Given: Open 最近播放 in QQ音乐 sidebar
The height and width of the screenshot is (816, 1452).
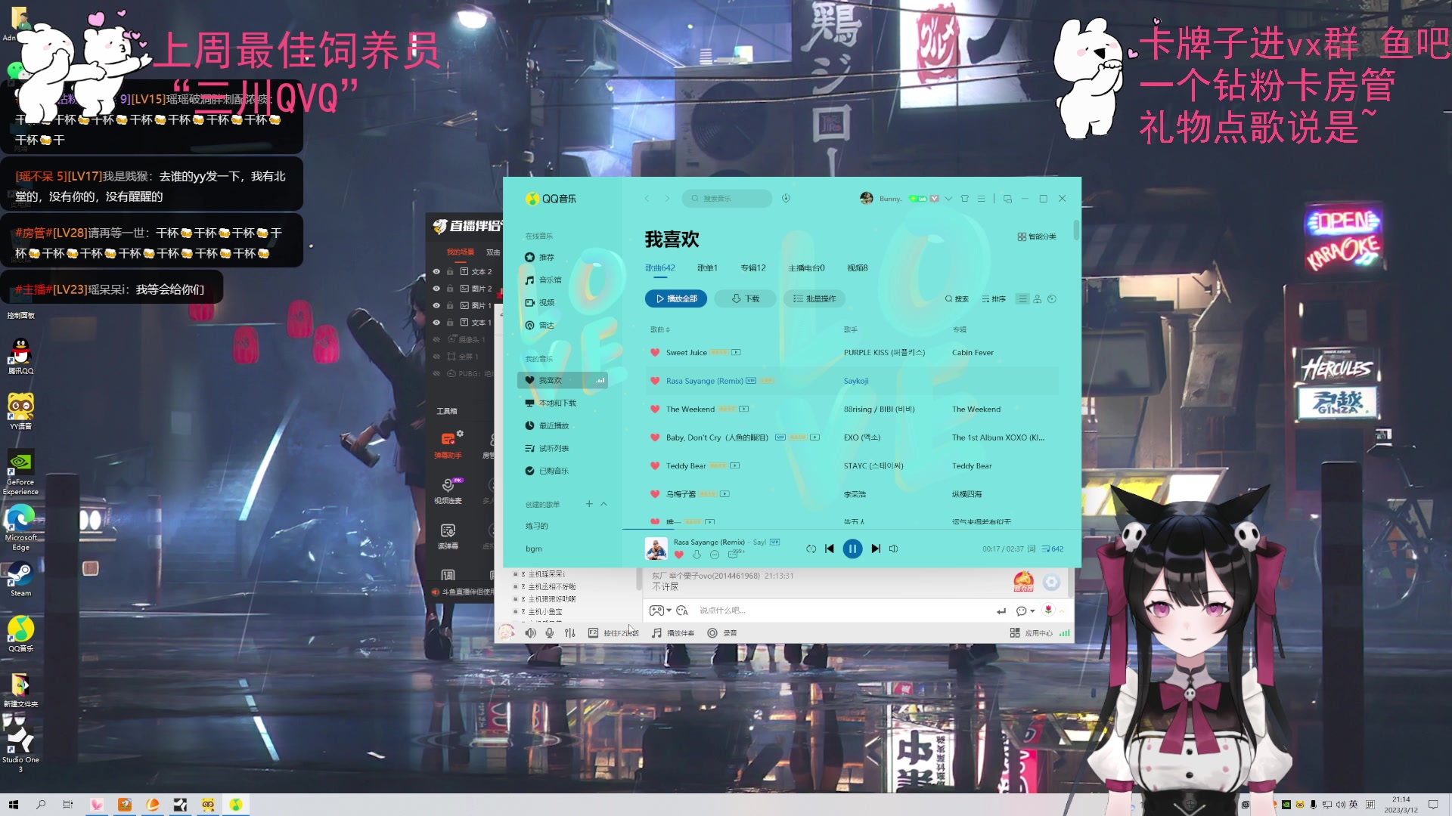Looking at the screenshot, I should (547, 426).
